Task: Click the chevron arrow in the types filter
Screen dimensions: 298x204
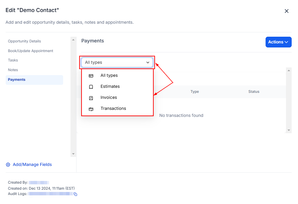Action: (x=148, y=62)
